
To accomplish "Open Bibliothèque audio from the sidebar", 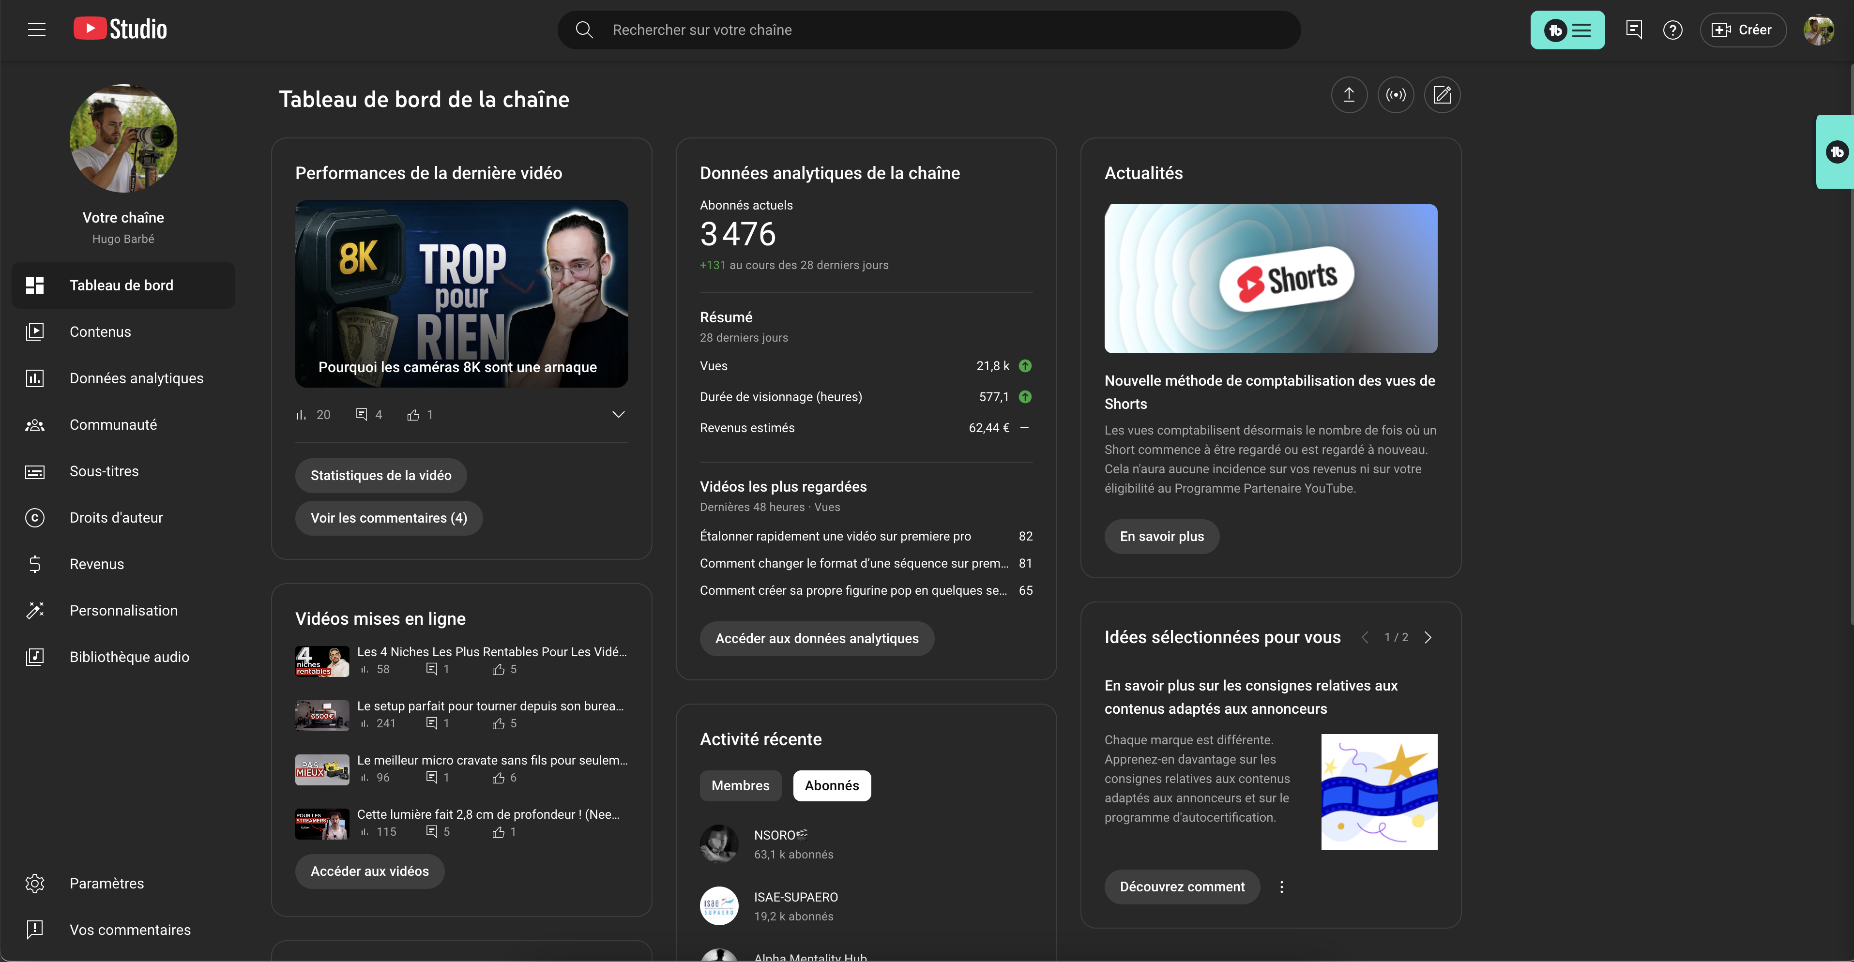I will [x=129, y=656].
